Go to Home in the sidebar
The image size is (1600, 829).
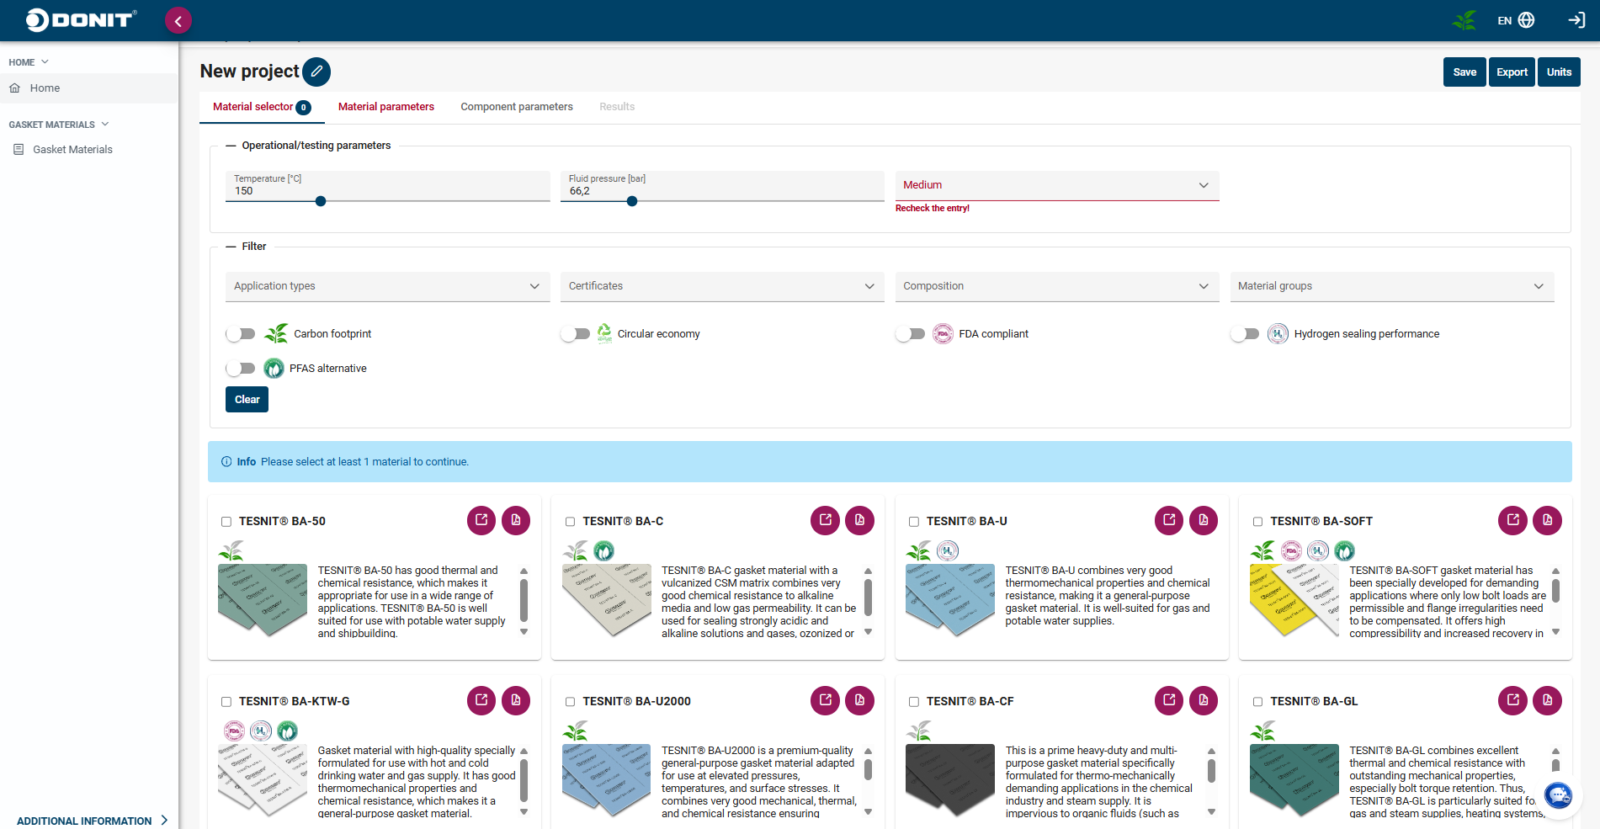click(x=88, y=88)
